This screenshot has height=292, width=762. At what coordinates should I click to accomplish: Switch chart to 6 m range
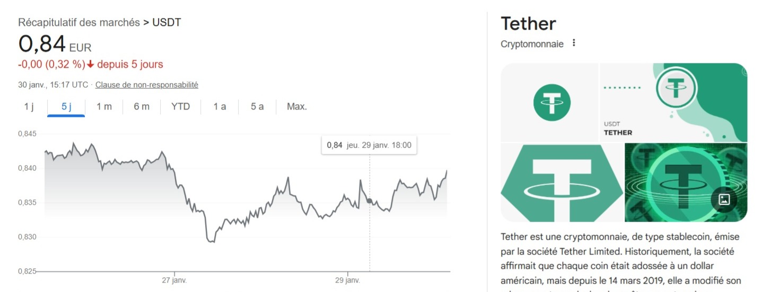click(x=142, y=106)
